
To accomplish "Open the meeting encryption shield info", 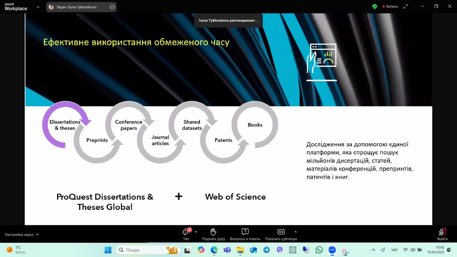I will tap(375, 6).
